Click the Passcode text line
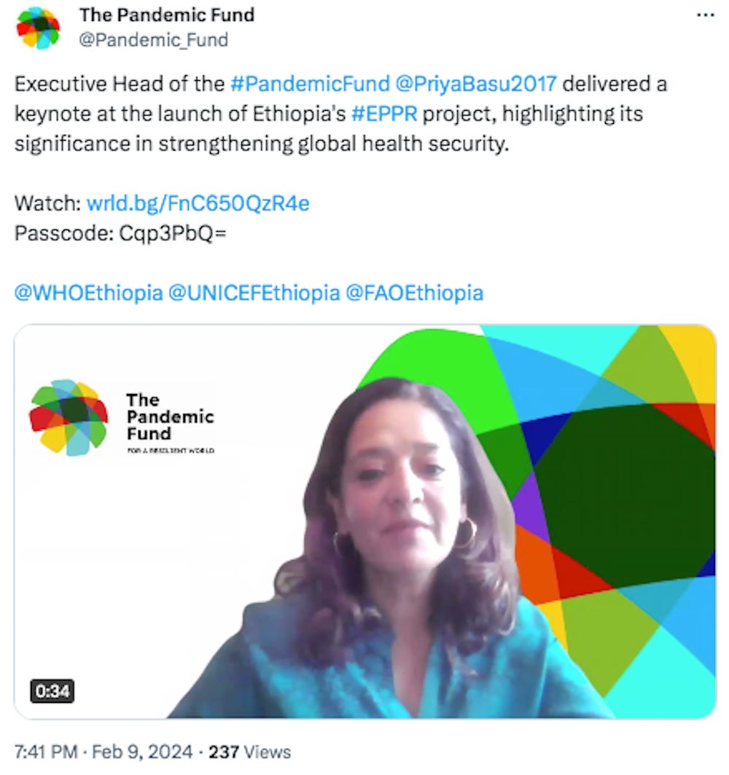The width and height of the screenshot is (729, 775). tap(120, 233)
